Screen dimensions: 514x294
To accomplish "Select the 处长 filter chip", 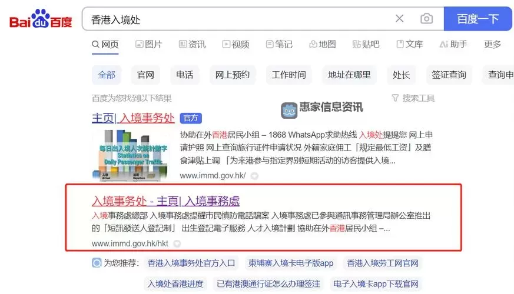I will click(x=401, y=75).
